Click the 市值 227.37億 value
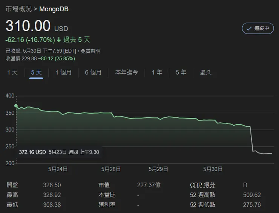Screen dimensions: 279x213 [x=149, y=185]
